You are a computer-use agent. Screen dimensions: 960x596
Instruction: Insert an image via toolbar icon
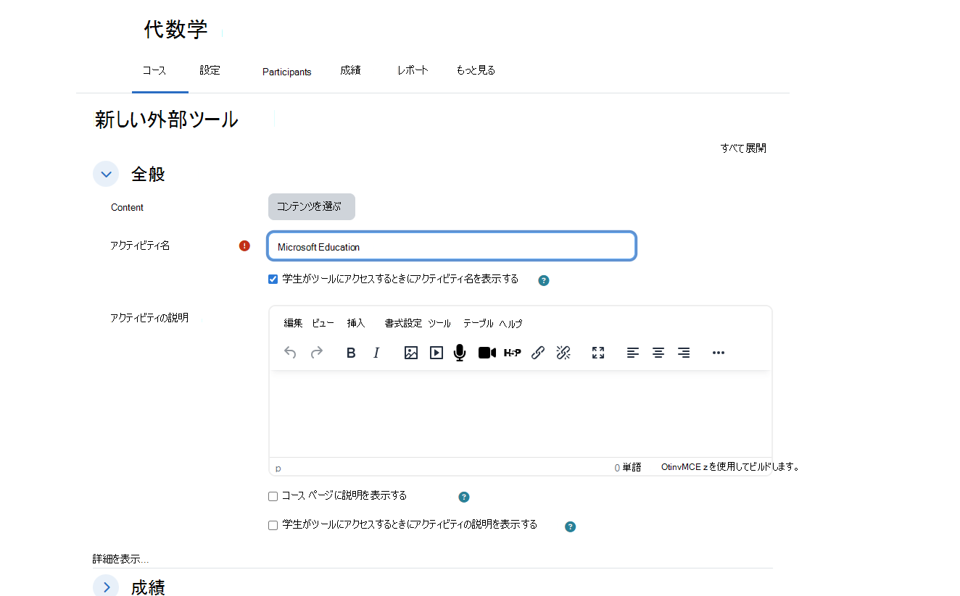(411, 353)
